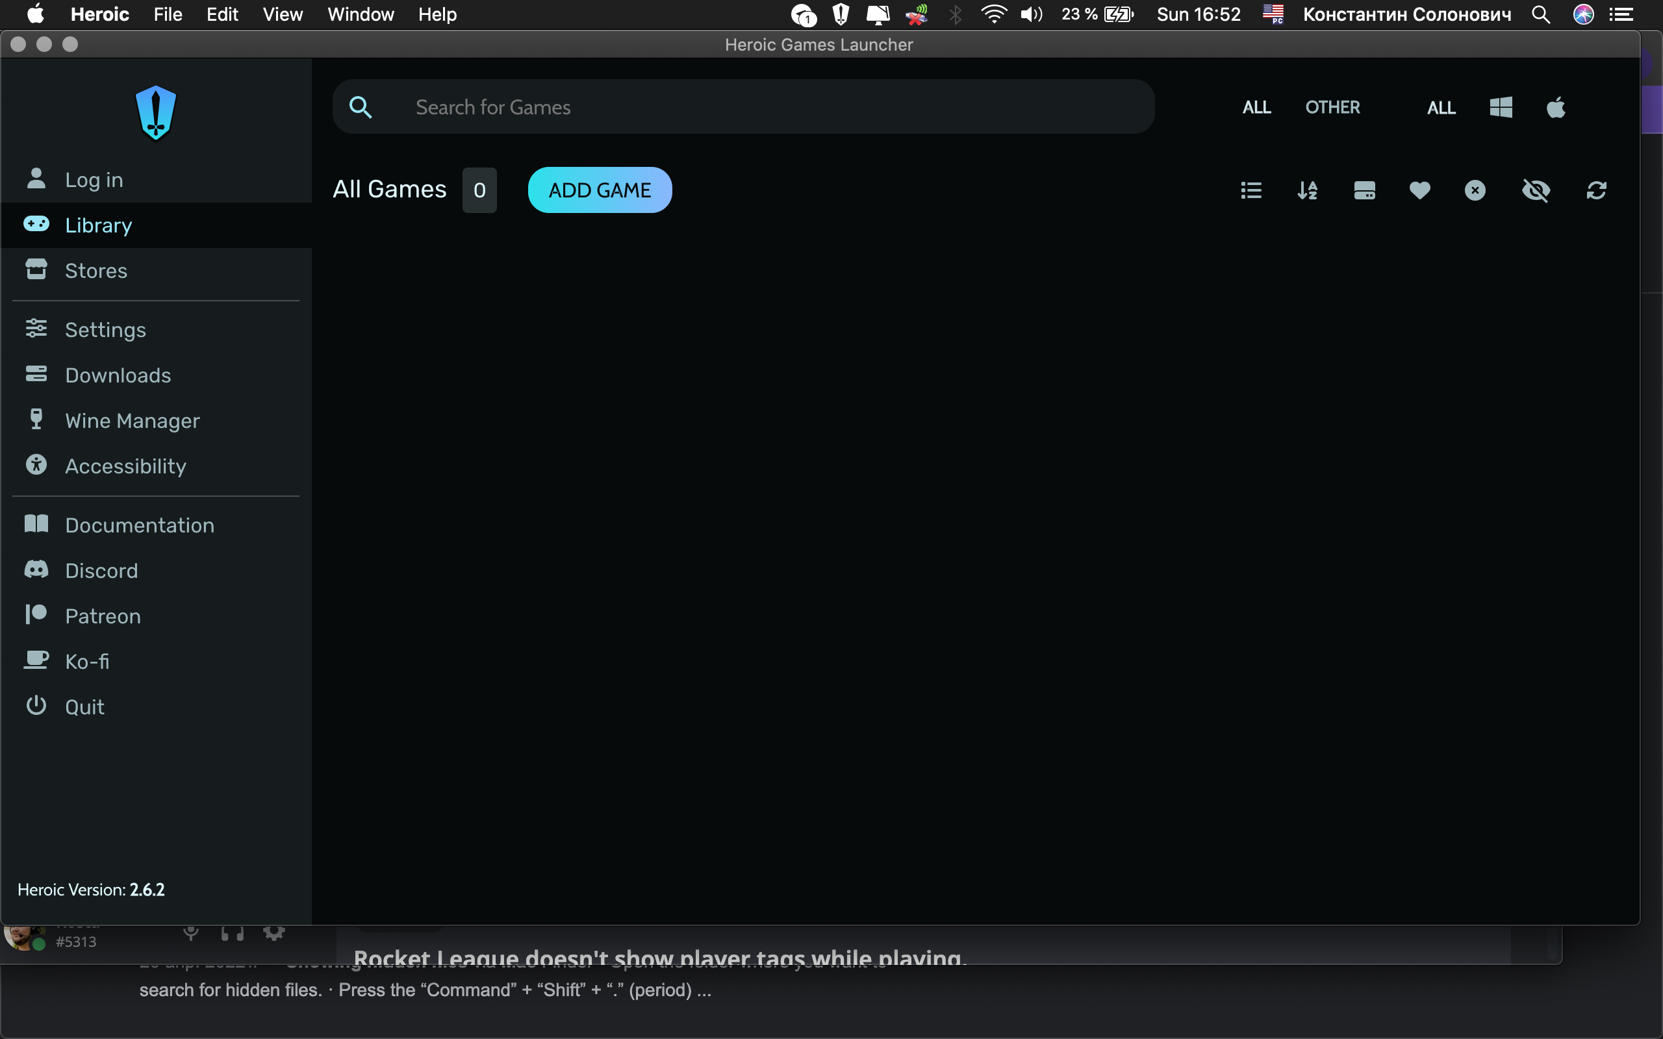Go to Downloads section
The image size is (1663, 1039).
tap(118, 375)
